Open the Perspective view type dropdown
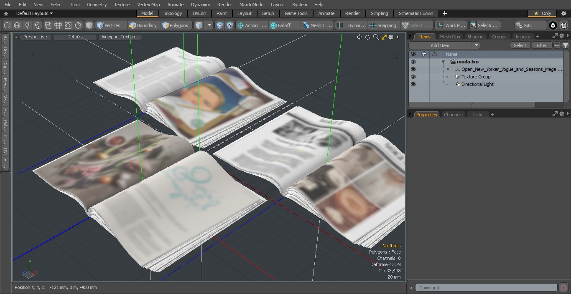The width and height of the screenshot is (571, 294). click(x=35, y=37)
